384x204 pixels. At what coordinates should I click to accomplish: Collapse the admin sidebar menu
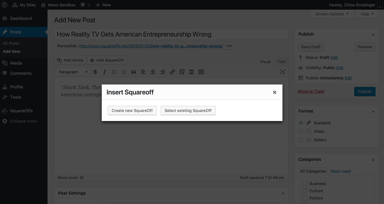[24, 121]
